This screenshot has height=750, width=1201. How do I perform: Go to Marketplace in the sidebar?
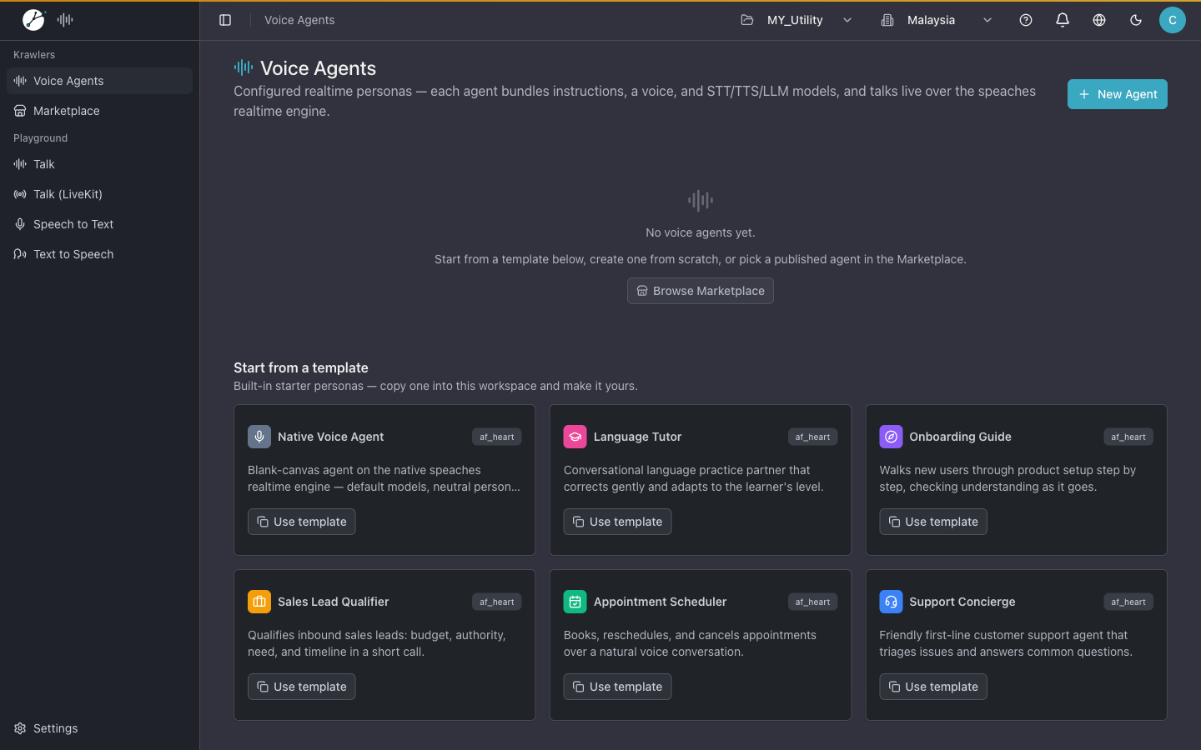[100, 111]
